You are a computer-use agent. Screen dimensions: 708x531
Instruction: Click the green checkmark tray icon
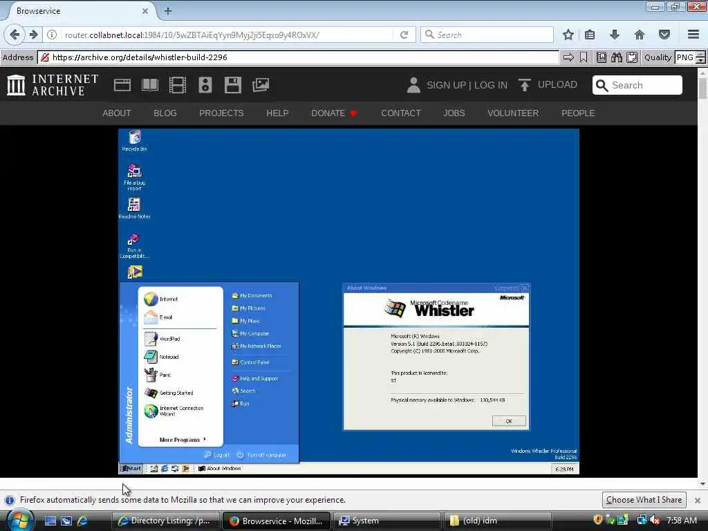[611, 520]
